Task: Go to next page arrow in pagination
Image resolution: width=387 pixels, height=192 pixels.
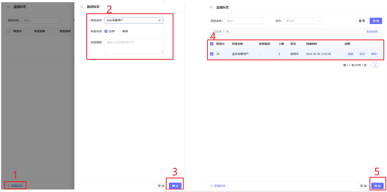Action: pos(380,65)
